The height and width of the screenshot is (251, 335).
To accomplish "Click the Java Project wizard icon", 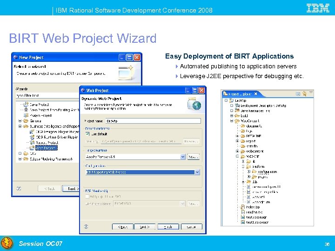I will coord(26,105).
